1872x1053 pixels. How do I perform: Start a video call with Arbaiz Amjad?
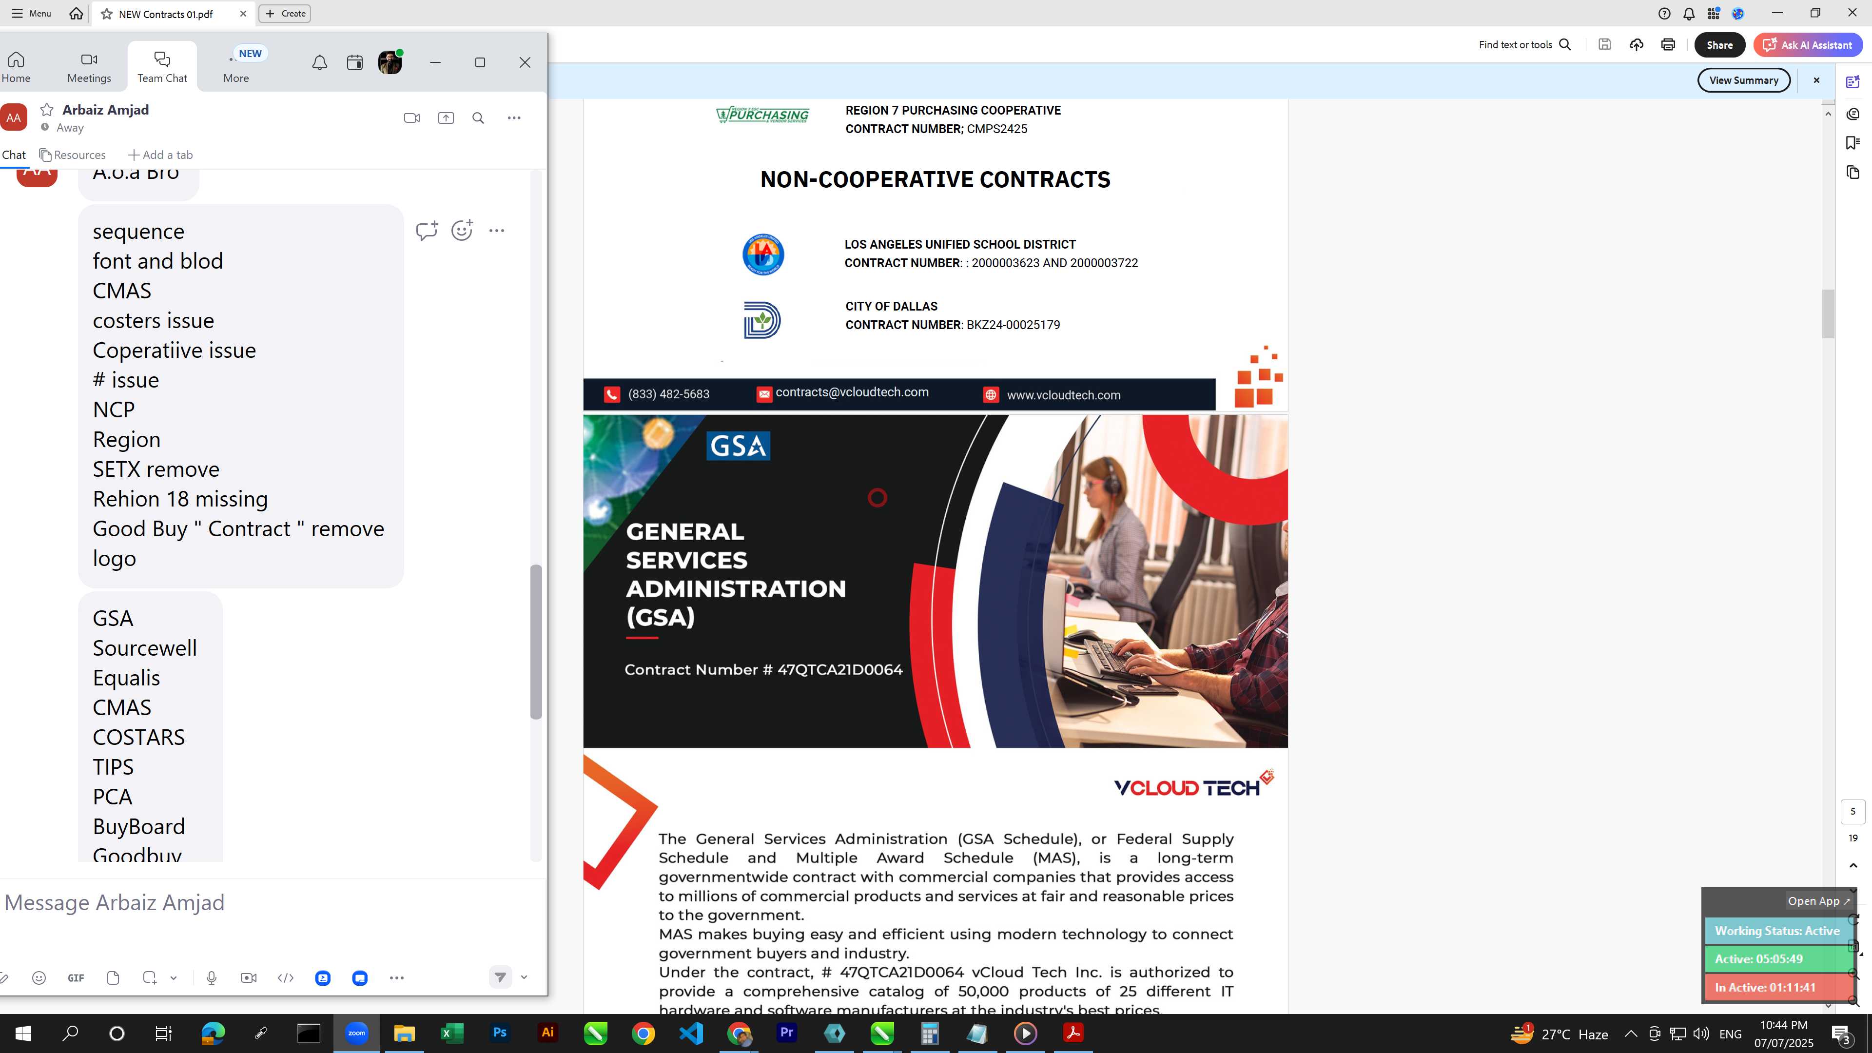tap(411, 117)
